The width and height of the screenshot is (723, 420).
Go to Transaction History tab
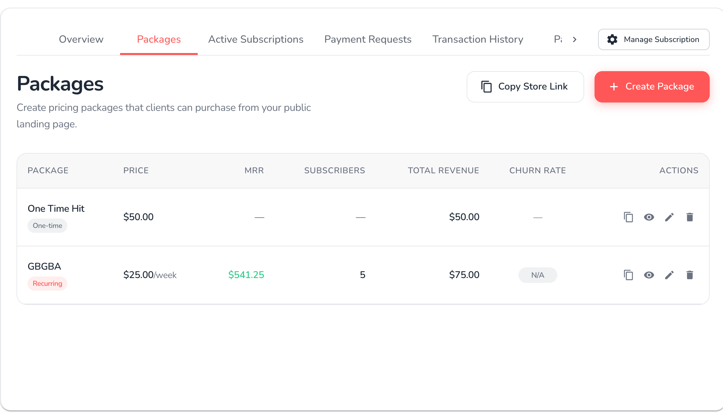(478, 39)
